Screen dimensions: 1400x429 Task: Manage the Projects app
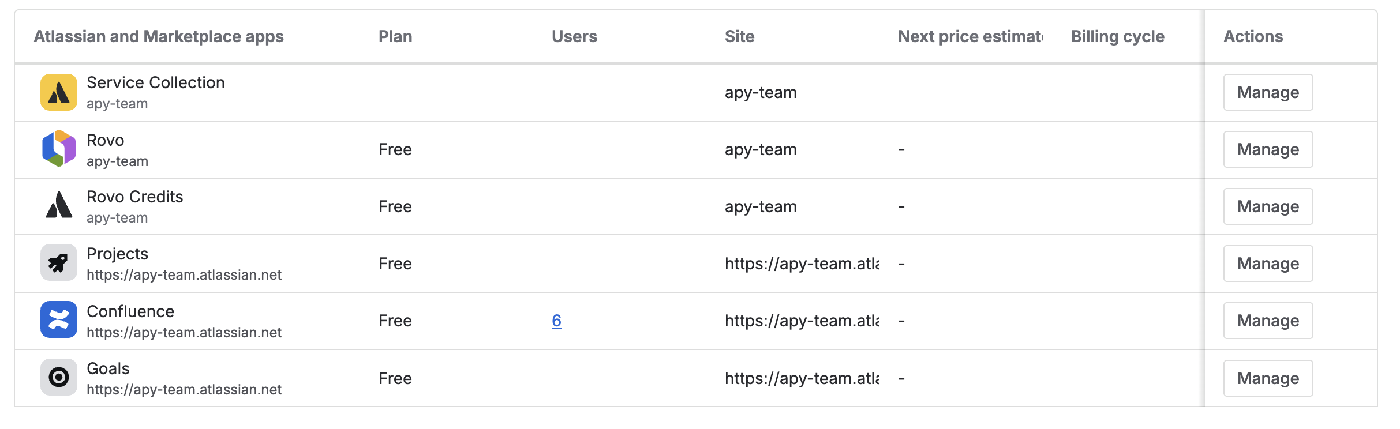tap(1268, 264)
